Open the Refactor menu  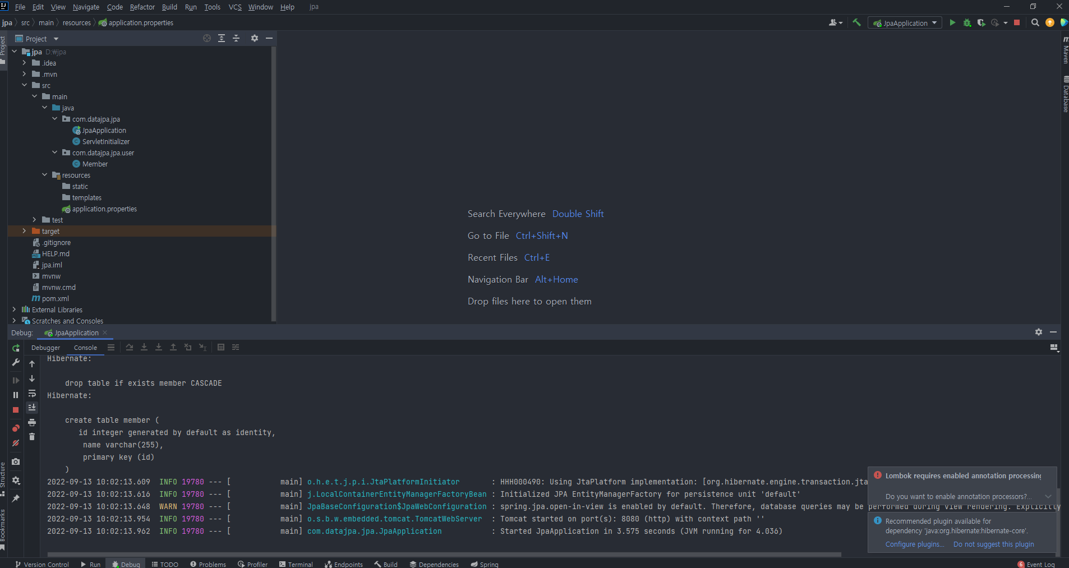pyautogui.click(x=142, y=7)
